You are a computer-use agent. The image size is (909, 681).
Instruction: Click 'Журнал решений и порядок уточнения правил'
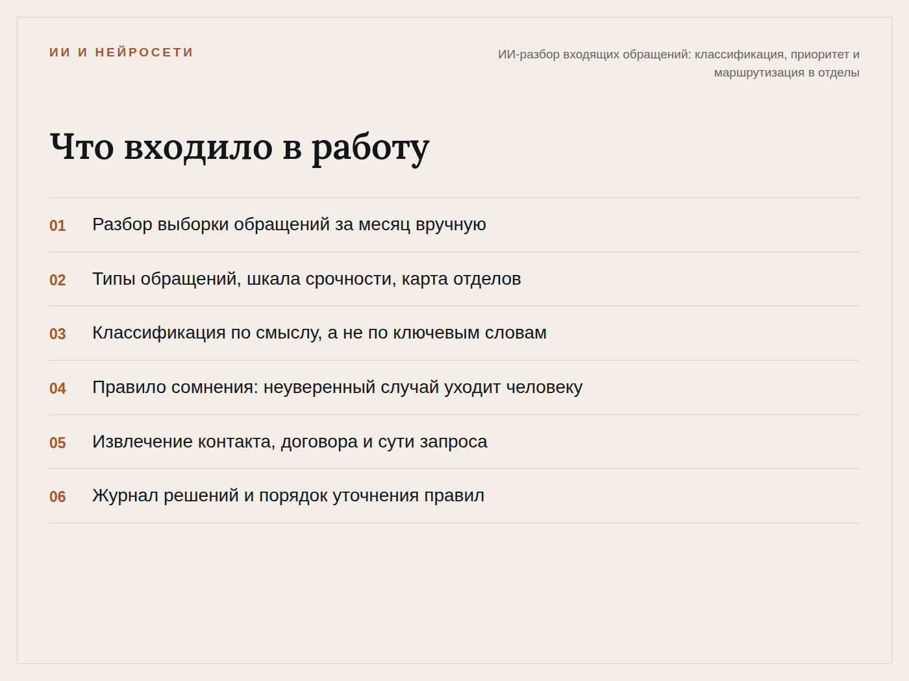(288, 496)
